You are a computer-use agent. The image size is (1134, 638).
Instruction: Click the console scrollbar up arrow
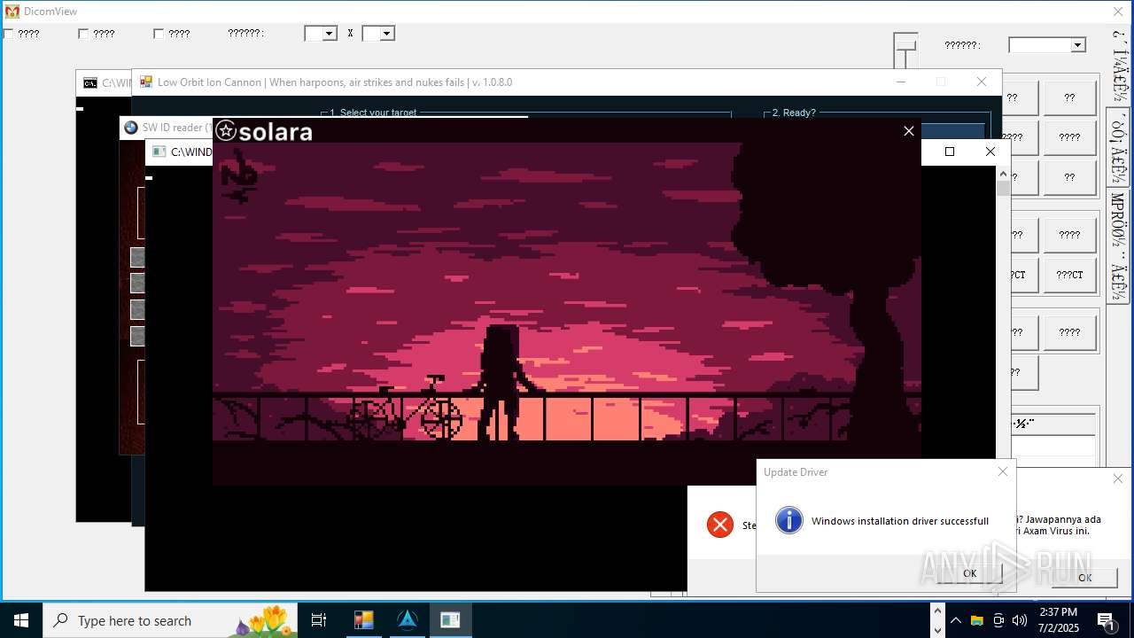1003,174
